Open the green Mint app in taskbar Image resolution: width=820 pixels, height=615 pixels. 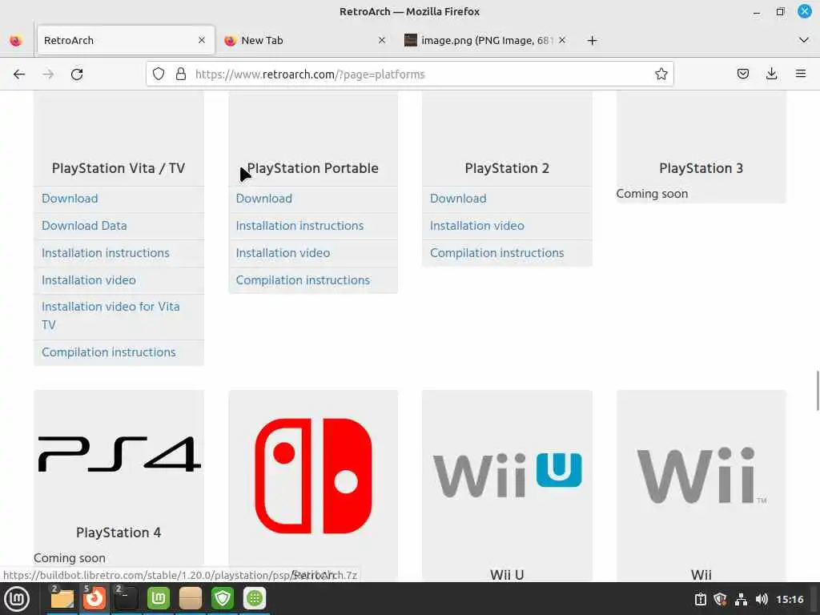pos(159,599)
